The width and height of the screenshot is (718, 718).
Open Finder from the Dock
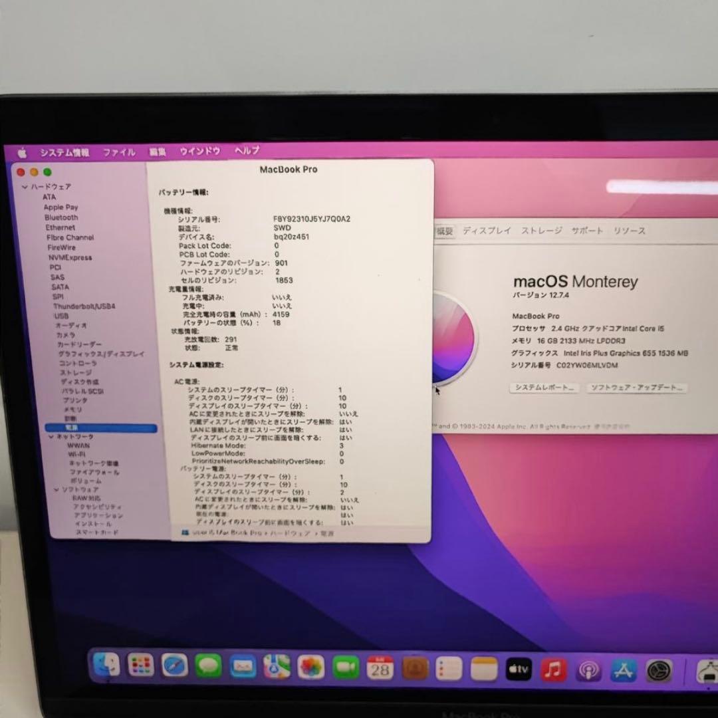pos(106,664)
